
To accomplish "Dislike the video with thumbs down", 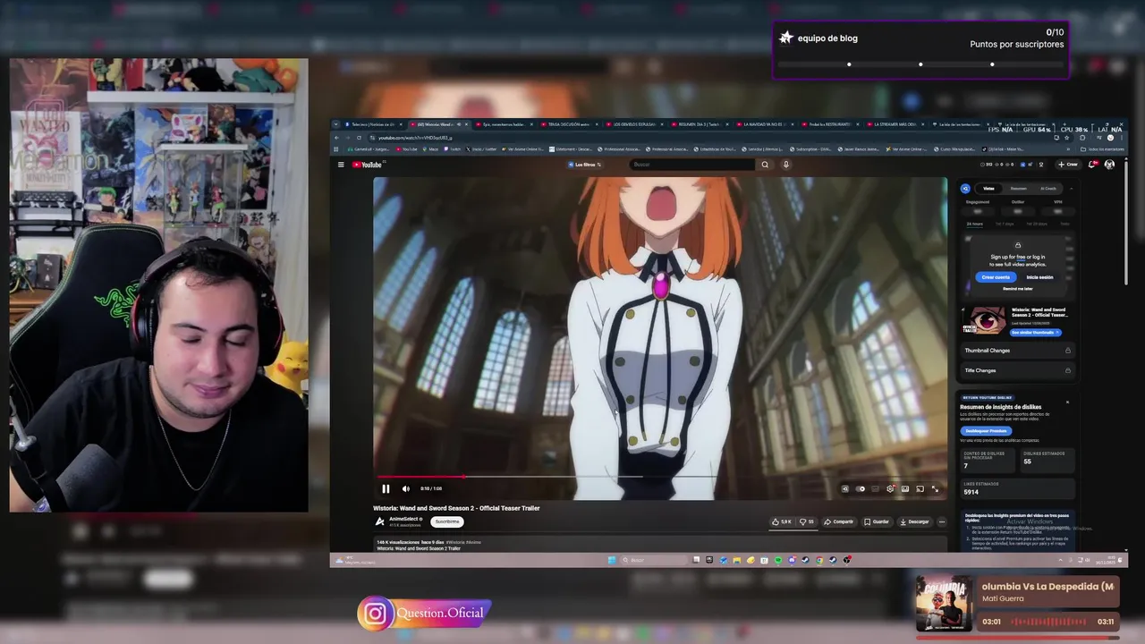I will (807, 521).
